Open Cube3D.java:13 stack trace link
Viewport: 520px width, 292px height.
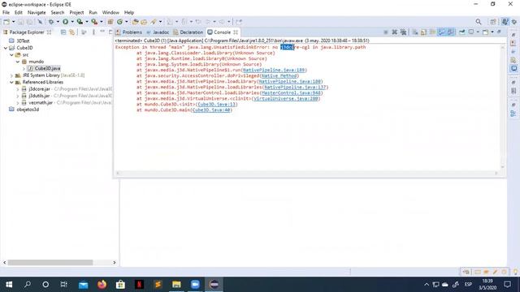(x=217, y=105)
